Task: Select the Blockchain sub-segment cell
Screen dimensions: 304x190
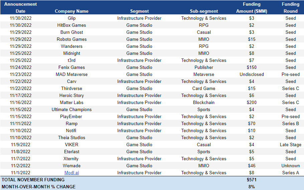Action: tap(204, 102)
